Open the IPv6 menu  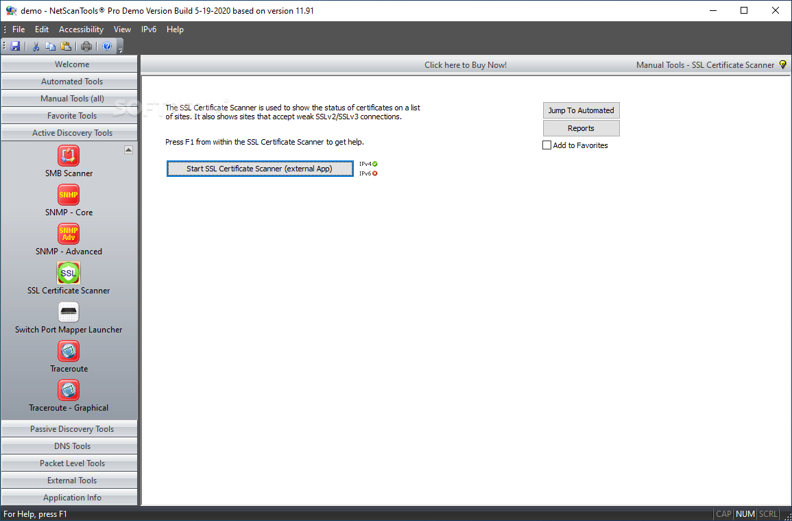(149, 29)
